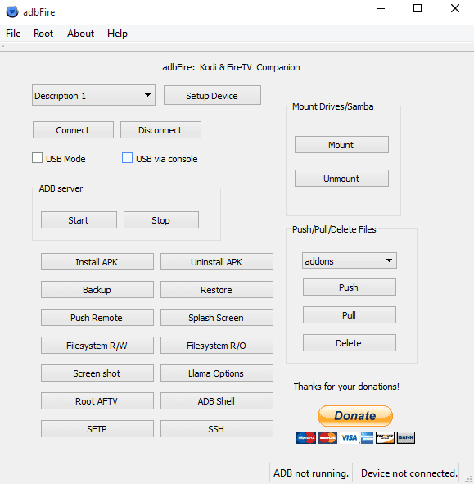Click the red-and-orange MasterCard logo

pyautogui.click(x=327, y=437)
